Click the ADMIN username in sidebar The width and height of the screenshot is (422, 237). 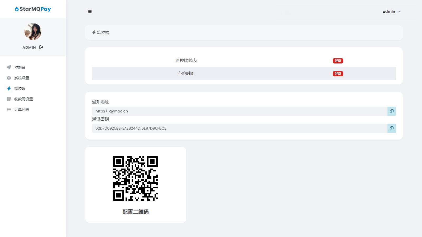[29, 47]
